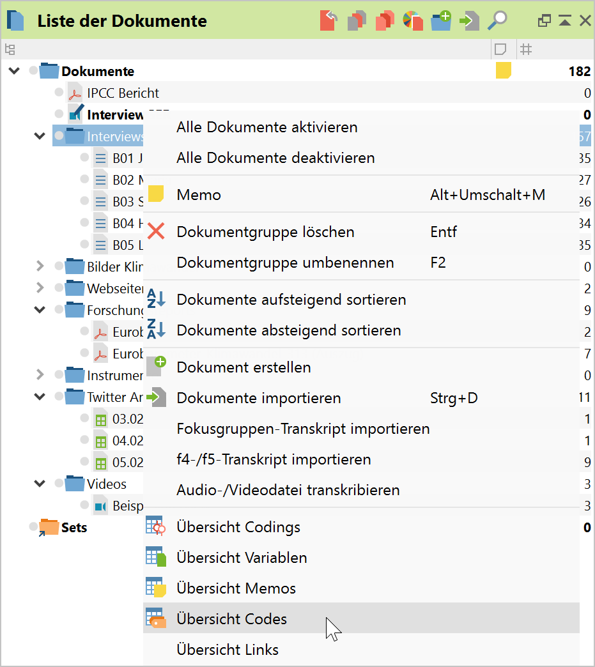Toggle activation circle of Dokumente root
595x667 pixels.
pos(33,71)
